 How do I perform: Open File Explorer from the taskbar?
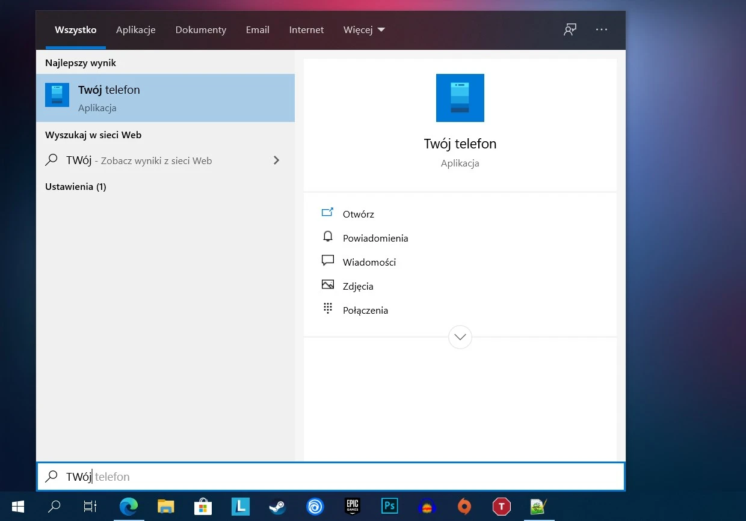point(165,507)
